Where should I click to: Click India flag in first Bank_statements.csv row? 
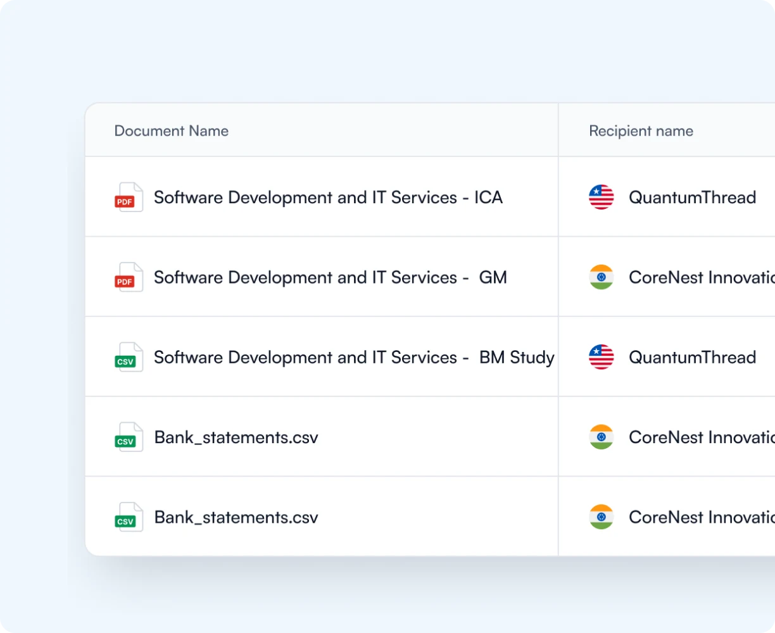601,437
